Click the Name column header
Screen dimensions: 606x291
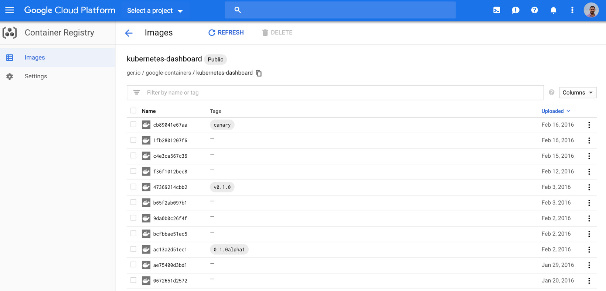coord(149,111)
